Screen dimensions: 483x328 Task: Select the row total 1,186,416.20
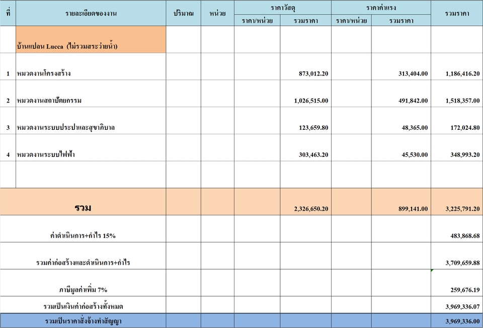tap(463, 73)
